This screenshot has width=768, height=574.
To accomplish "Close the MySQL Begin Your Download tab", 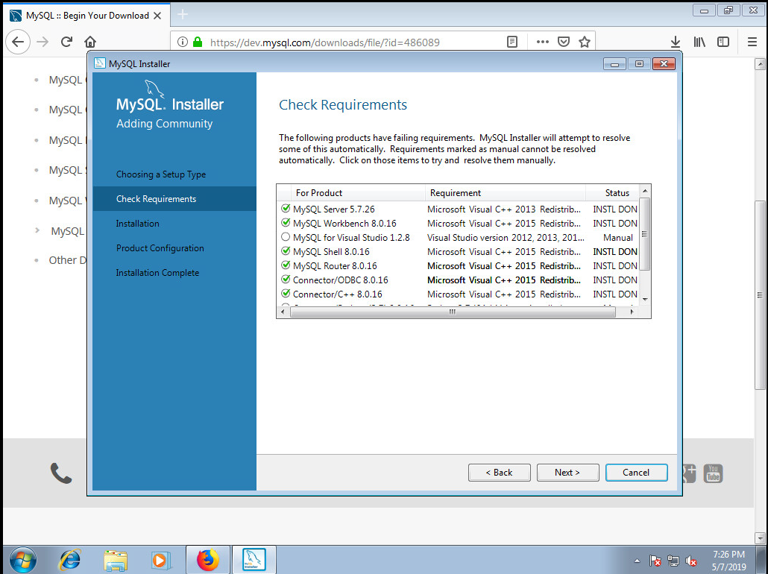I will click(x=157, y=16).
